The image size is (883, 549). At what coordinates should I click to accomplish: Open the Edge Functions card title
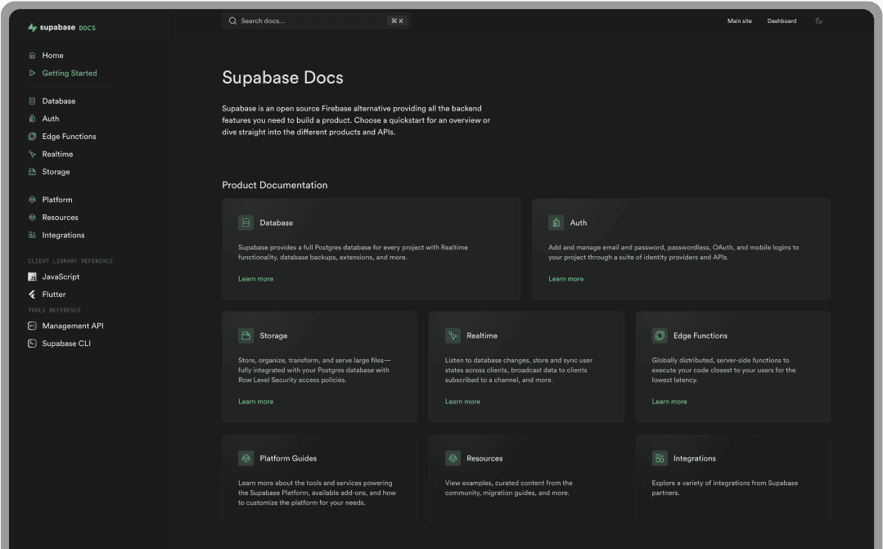tap(701, 335)
